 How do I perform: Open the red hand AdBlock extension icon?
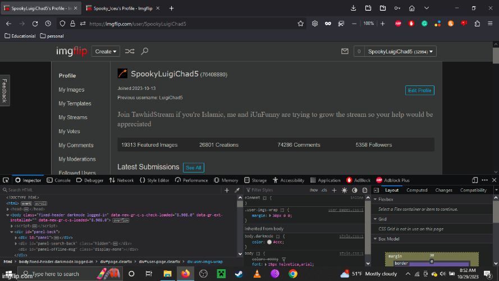pyautogui.click(x=411, y=24)
